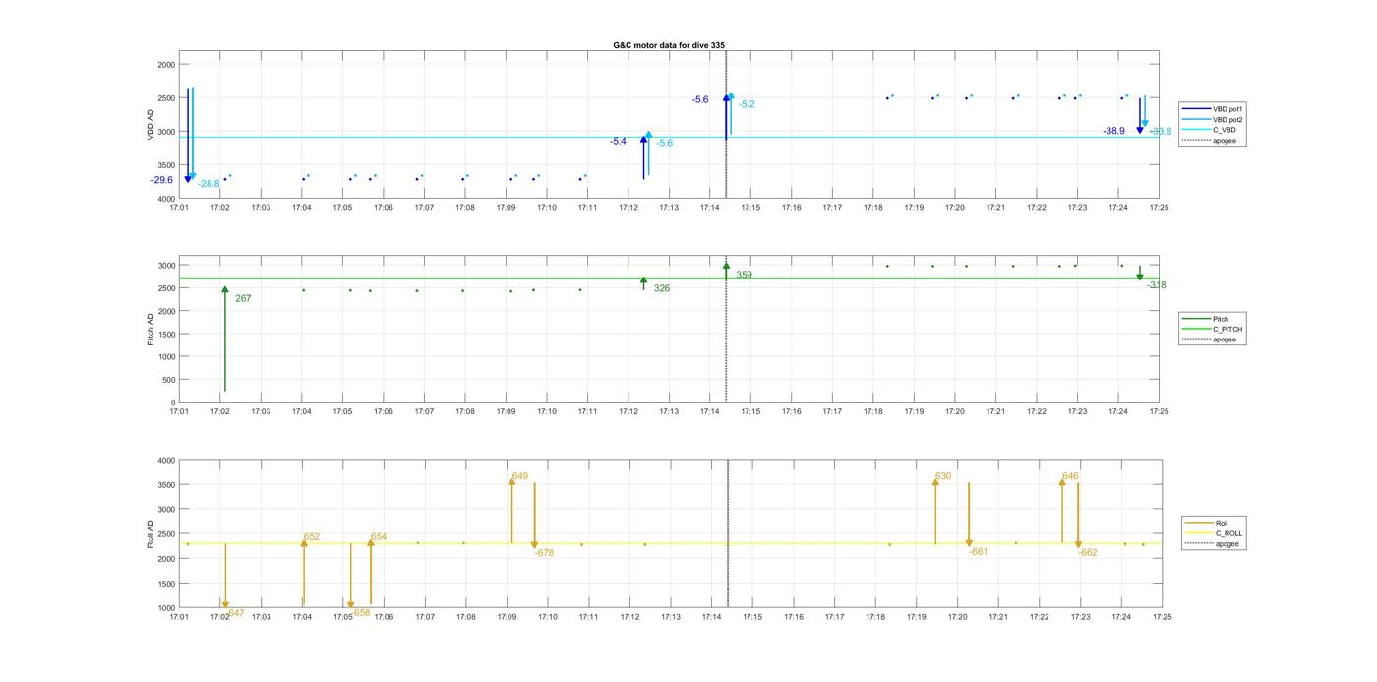Click the '267' pitch value label
The height and width of the screenshot is (682, 1377).
pyautogui.click(x=243, y=298)
